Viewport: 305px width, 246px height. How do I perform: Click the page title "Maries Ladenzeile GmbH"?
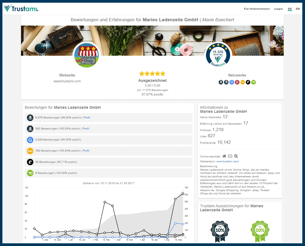(x=170, y=20)
